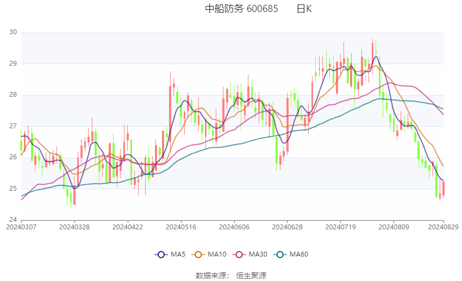The image size is (462, 281).
Task: Click x-axis date label 20240606
Action: [x=234, y=227]
